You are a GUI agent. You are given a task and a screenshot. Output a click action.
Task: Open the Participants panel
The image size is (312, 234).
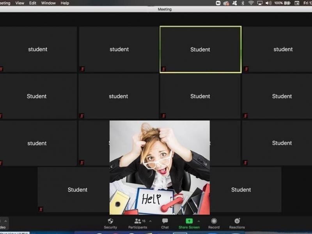point(138,223)
